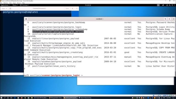Click the date 2007-06-05
Viewport: 176px width, 99px height.
(x=110, y=38)
